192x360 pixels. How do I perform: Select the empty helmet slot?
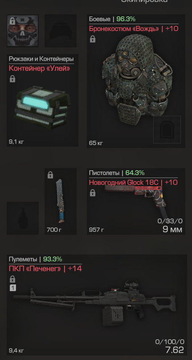click(61, 31)
